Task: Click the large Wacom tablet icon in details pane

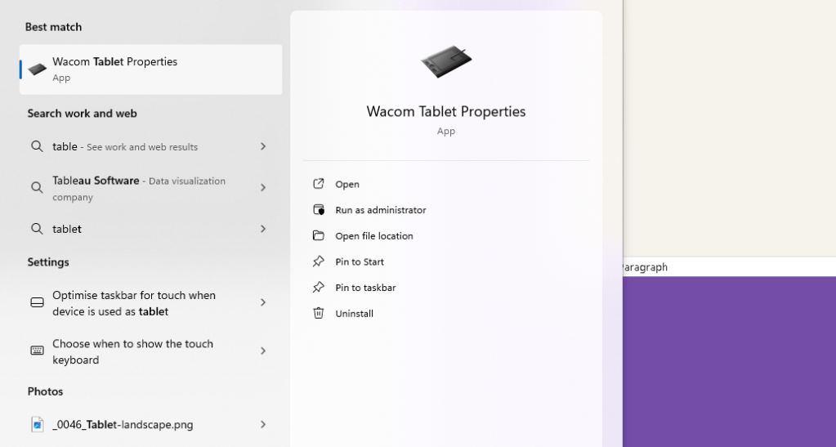Action: [446, 61]
